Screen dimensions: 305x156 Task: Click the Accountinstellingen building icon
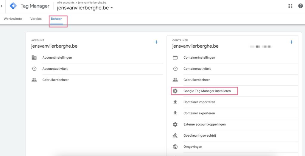(34, 57)
